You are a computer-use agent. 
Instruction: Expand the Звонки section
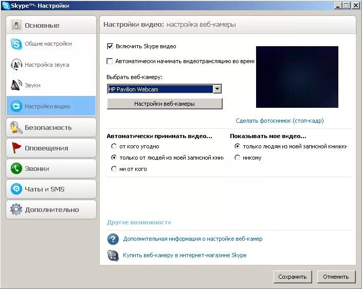pos(51,168)
